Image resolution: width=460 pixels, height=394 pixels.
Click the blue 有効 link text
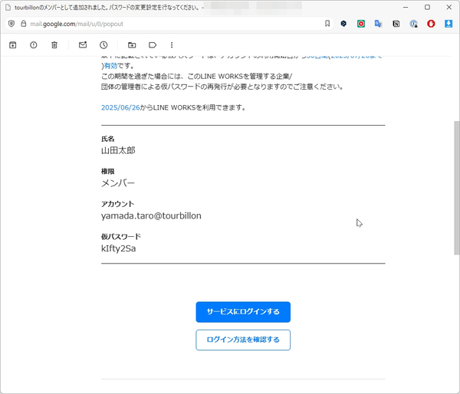(x=110, y=66)
